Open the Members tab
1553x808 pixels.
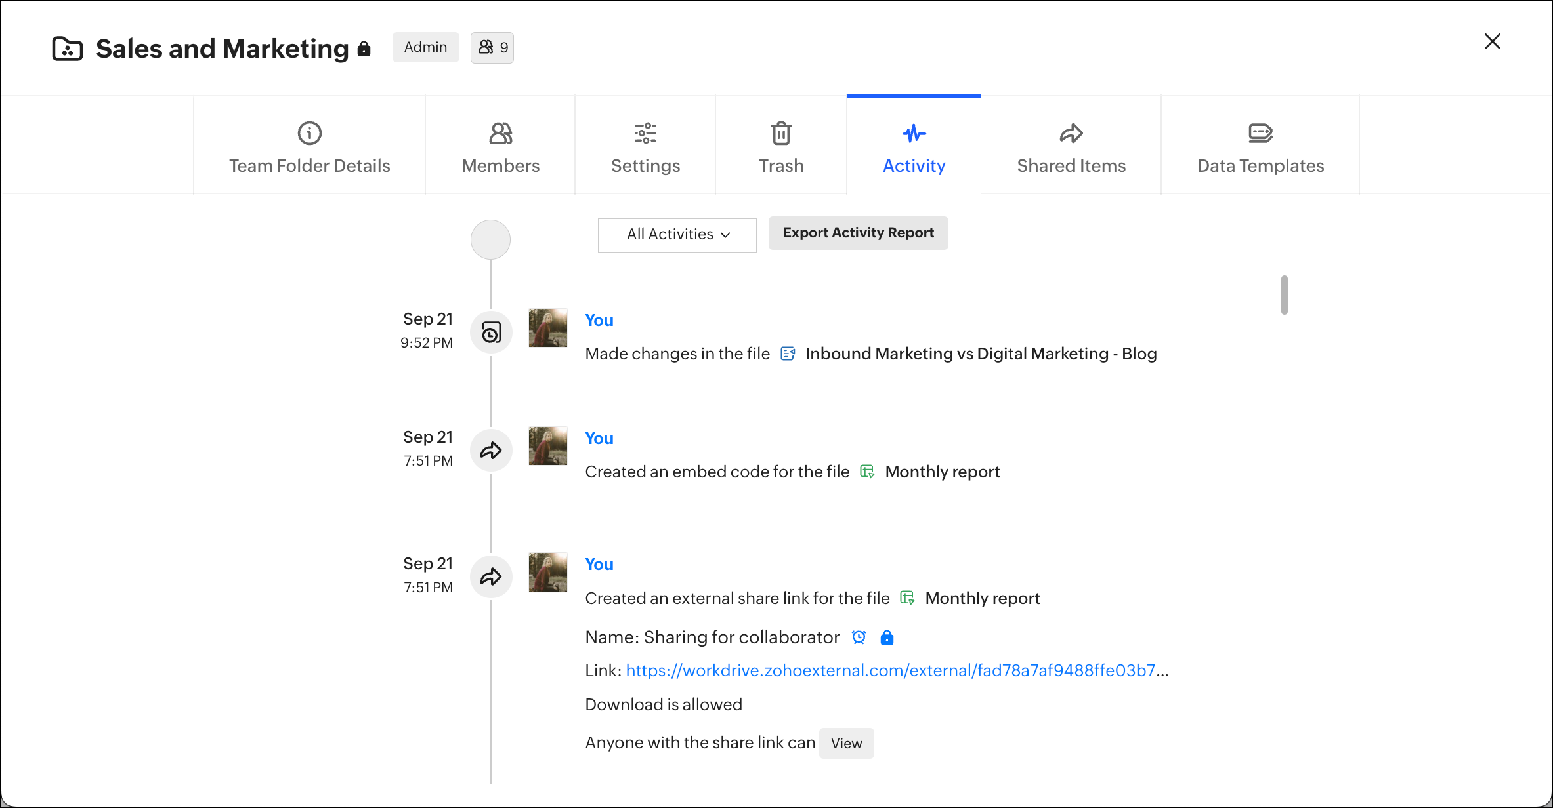point(500,146)
